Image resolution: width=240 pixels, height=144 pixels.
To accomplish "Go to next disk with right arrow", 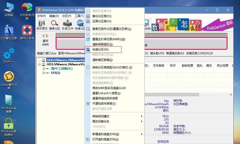I will [47, 36].
